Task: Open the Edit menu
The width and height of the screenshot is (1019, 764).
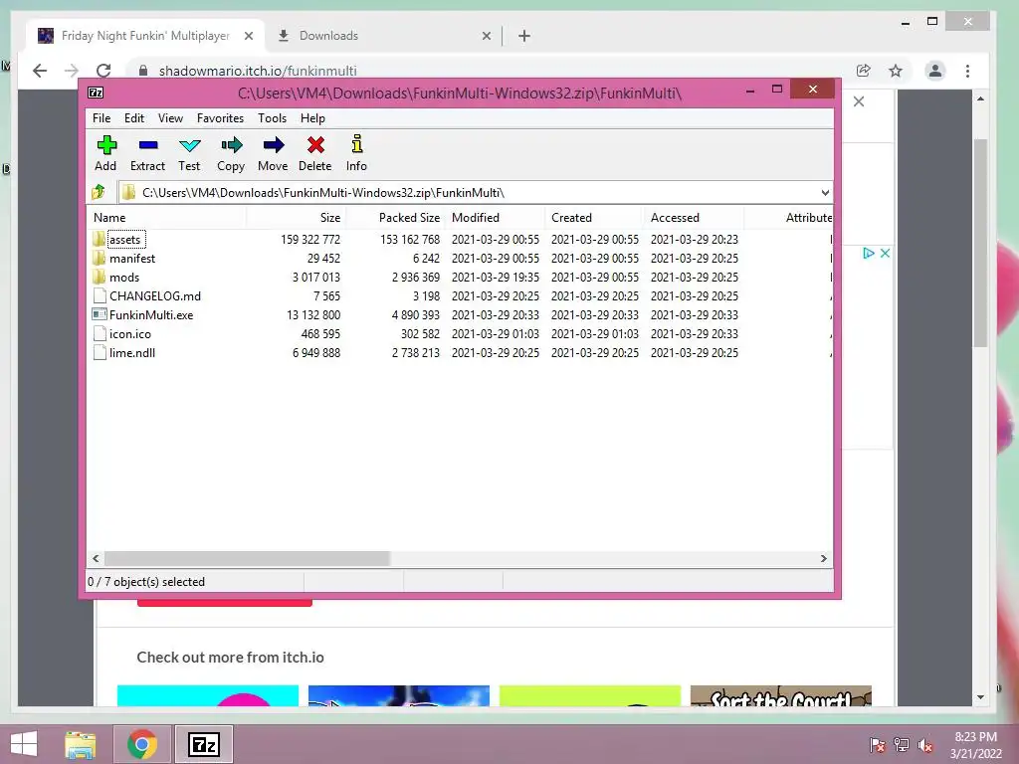Action: tap(134, 118)
